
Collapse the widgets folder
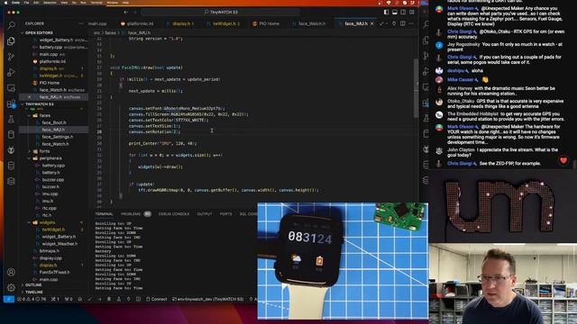[x=47, y=222]
